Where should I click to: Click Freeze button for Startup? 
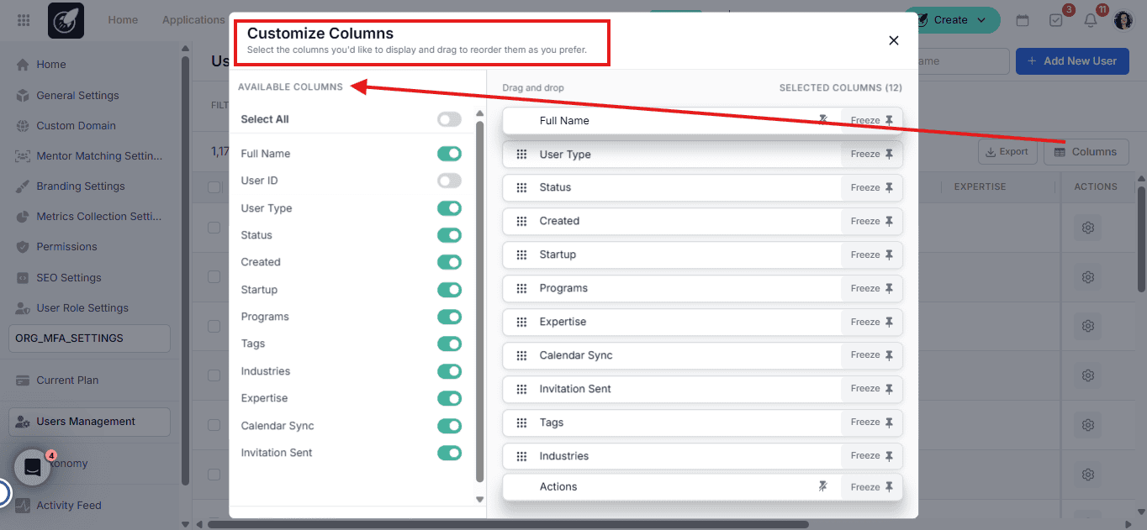[x=872, y=255]
